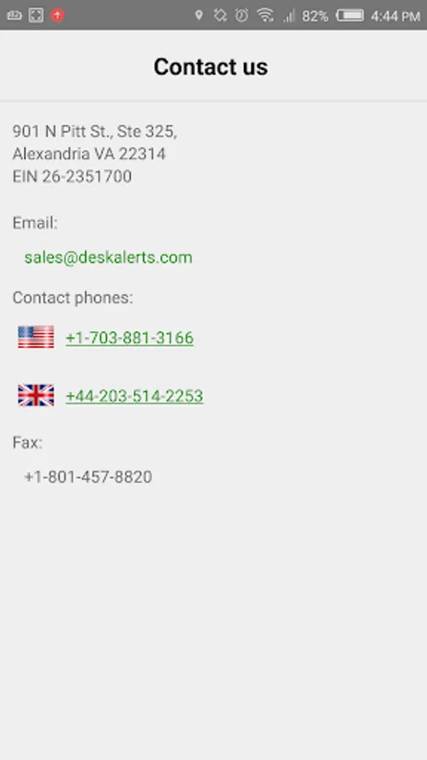This screenshot has width=427, height=760.
Task: Tap the screenshot notification icon
Action: [x=35, y=15]
